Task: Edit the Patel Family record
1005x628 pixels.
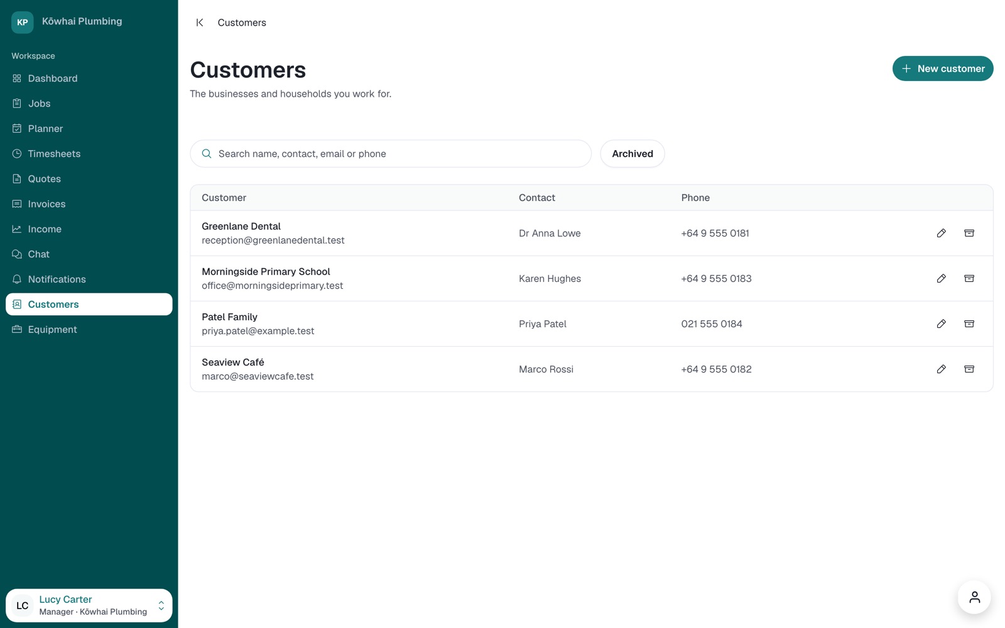Action: click(x=941, y=324)
